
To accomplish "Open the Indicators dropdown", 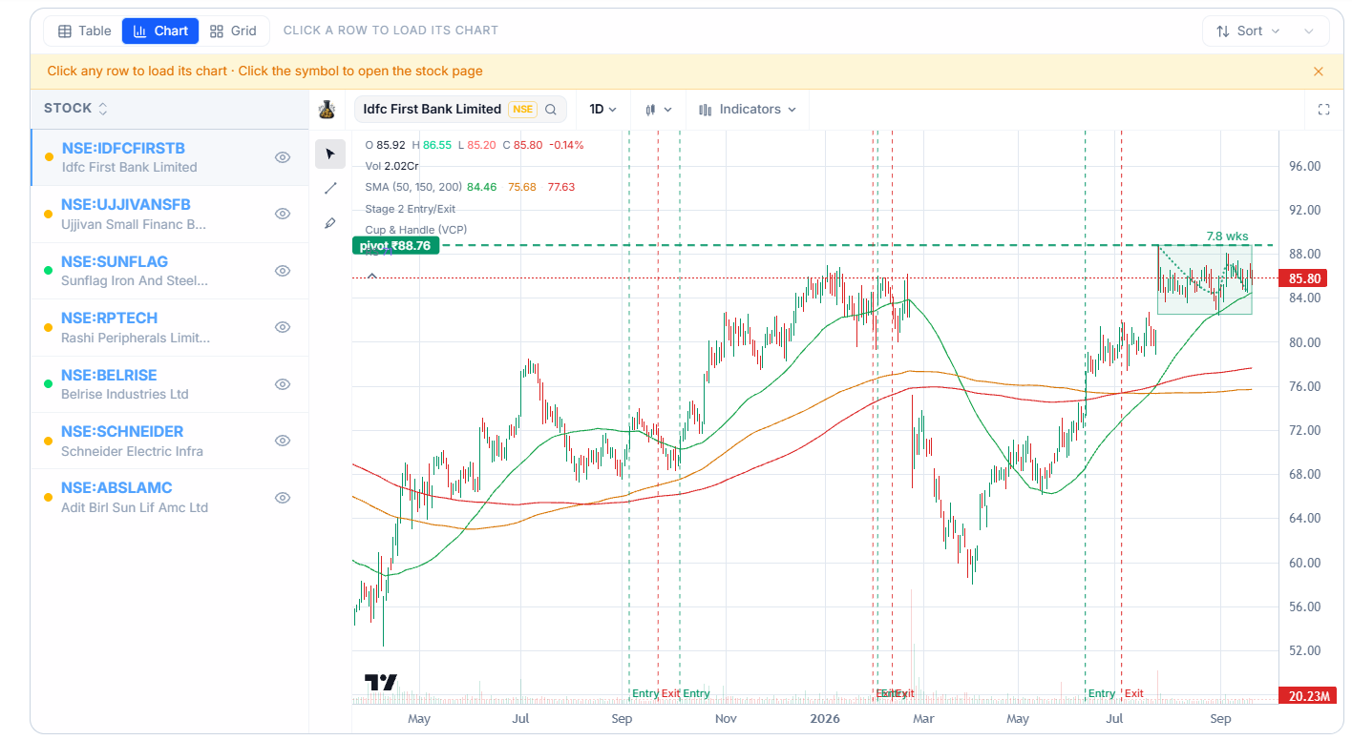I will pyautogui.click(x=748, y=110).
